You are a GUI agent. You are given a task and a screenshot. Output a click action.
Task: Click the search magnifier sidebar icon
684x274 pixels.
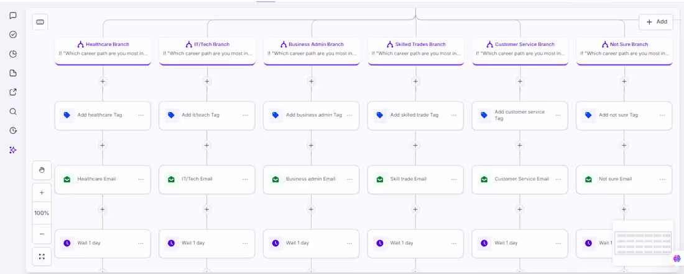pyautogui.click(x=13, y=112)
